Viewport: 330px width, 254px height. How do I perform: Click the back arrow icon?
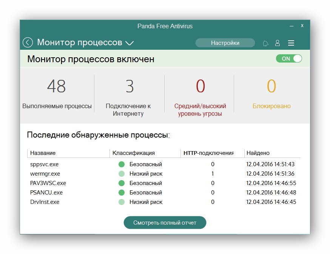click(x=28, y=43)
